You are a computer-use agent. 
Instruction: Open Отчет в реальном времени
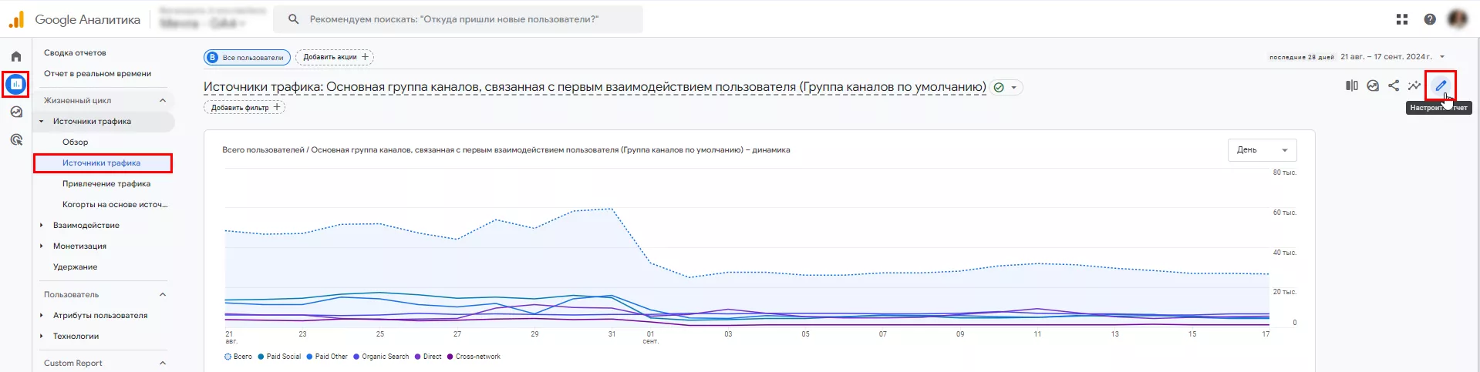97,74
